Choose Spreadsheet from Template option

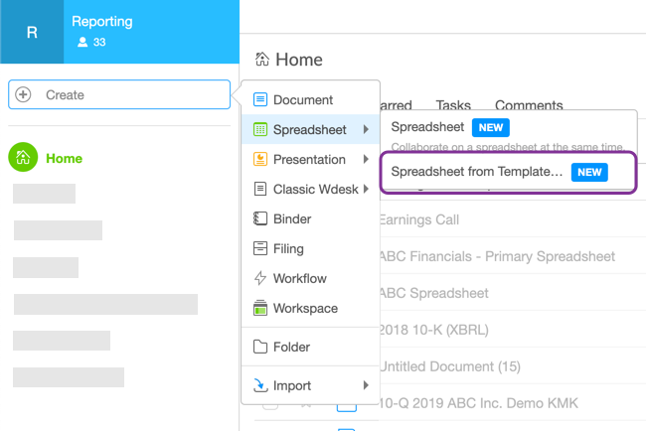pos(477,172)
